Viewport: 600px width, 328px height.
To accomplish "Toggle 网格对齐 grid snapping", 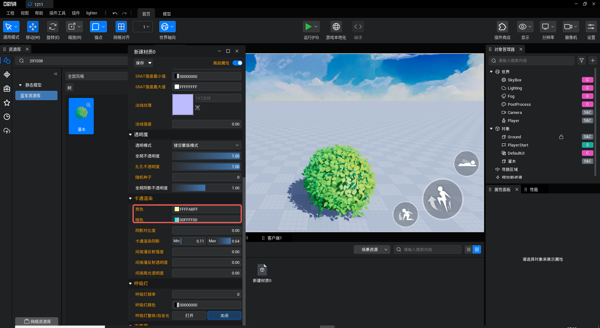I will coord(121,27).
